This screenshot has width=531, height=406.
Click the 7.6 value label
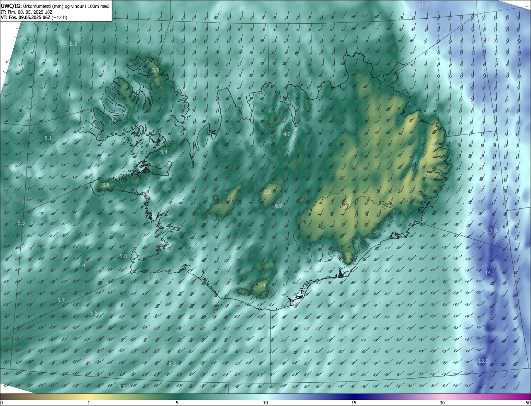431,367
